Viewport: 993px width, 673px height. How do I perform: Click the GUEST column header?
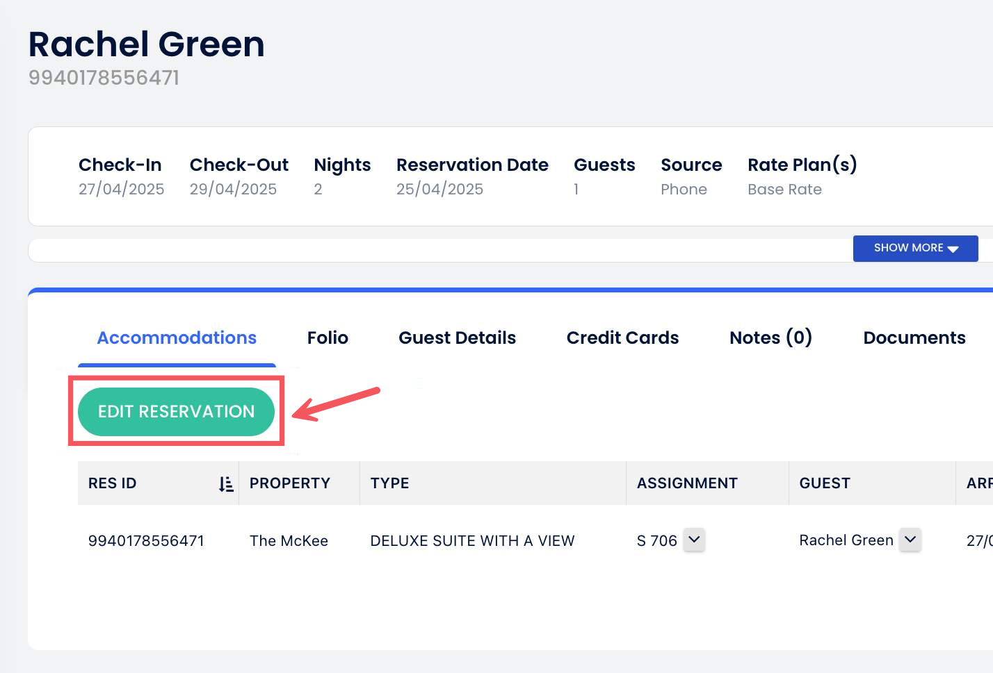(825, 483)
